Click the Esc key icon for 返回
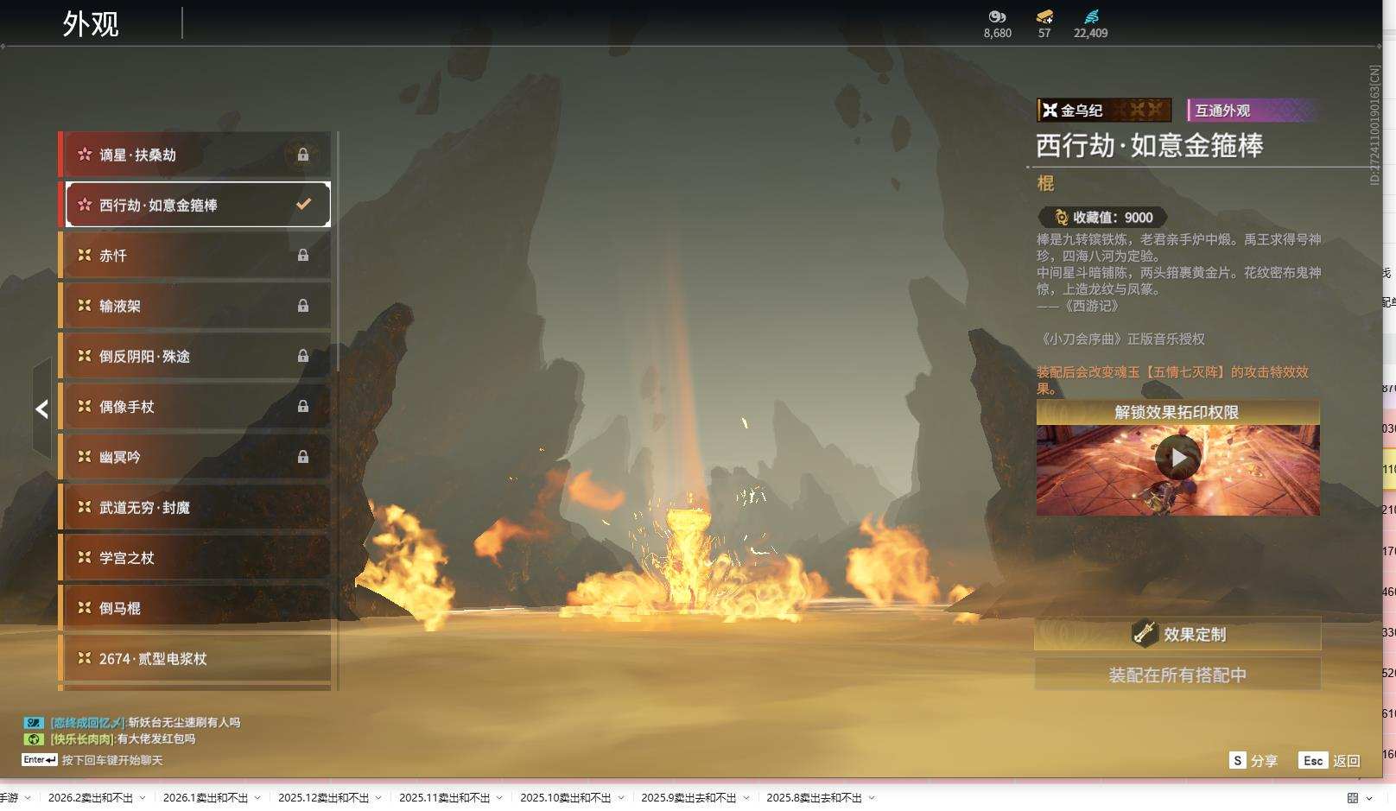The width and height of the screenshot is (1396, 811). pyautogui.click(x=1313, y=760)
